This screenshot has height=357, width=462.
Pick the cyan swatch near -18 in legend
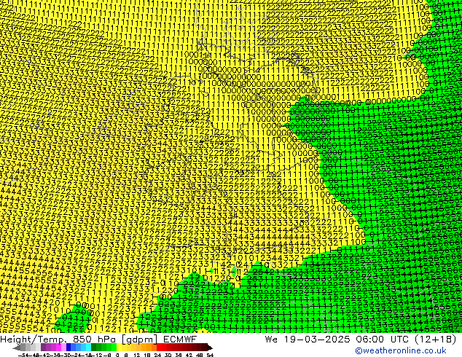(85, 348)
